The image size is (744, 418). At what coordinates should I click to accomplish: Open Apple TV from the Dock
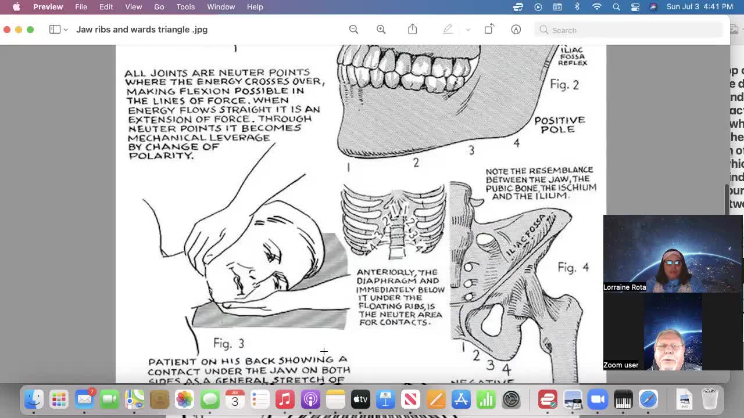pos(360,399)
